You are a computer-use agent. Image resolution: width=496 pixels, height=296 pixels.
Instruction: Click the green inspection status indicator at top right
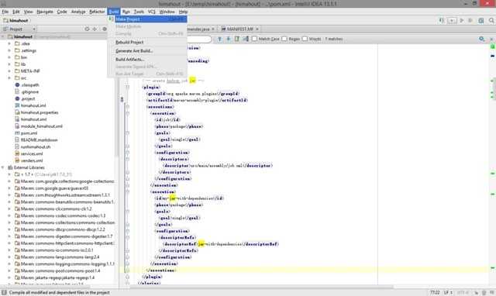point(493,46)
